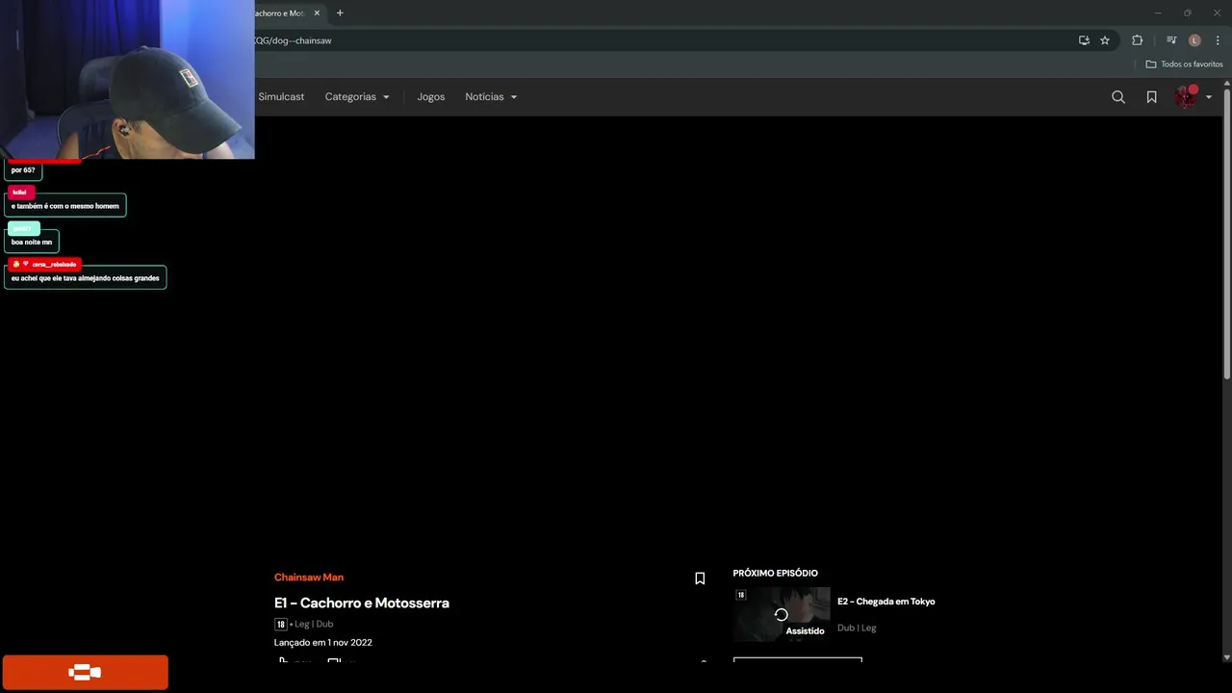Open the Simulcast menu item
The width and height of the screenshot is (1232, 693).
(x=281, y=97)
